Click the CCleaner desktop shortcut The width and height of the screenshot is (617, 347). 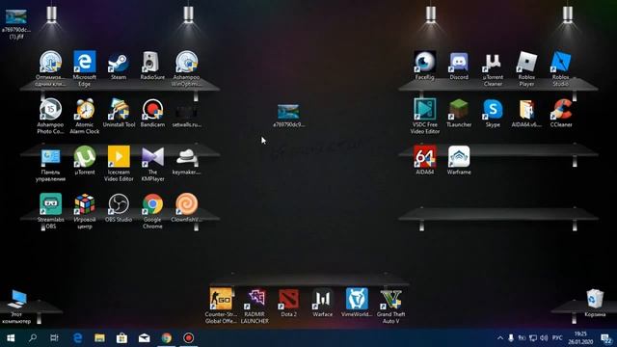tap(560, 113)
